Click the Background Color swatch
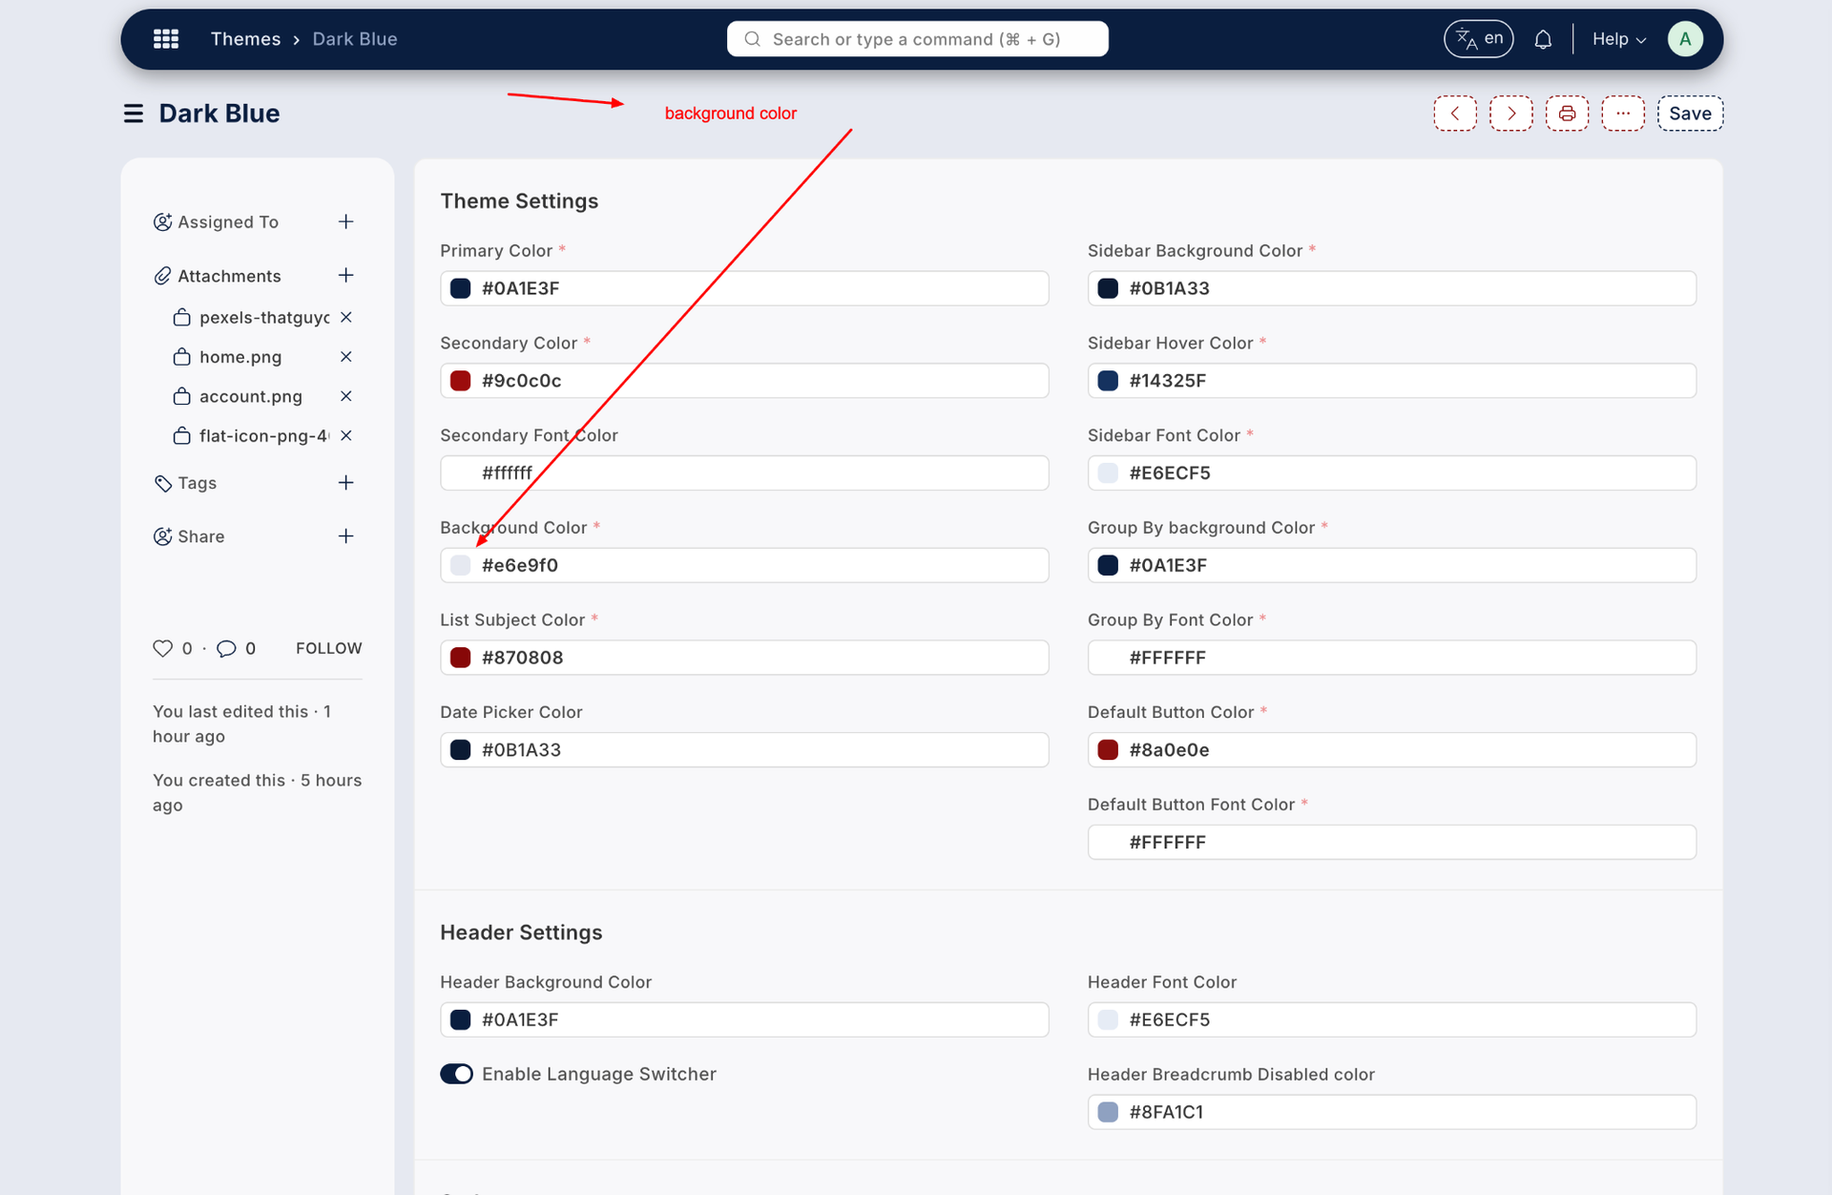The image size is (1832, 1195). pos(461,565)
